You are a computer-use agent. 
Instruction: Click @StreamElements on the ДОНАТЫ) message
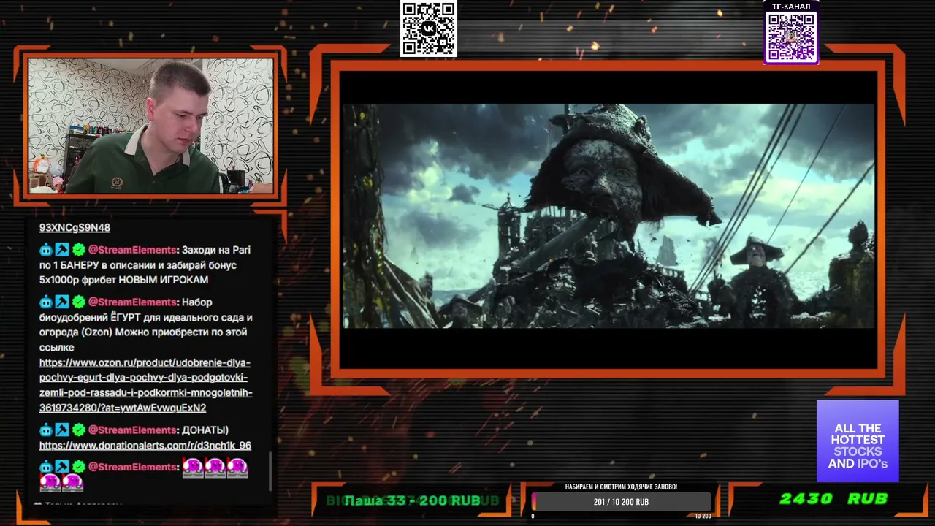coord(132,430)
